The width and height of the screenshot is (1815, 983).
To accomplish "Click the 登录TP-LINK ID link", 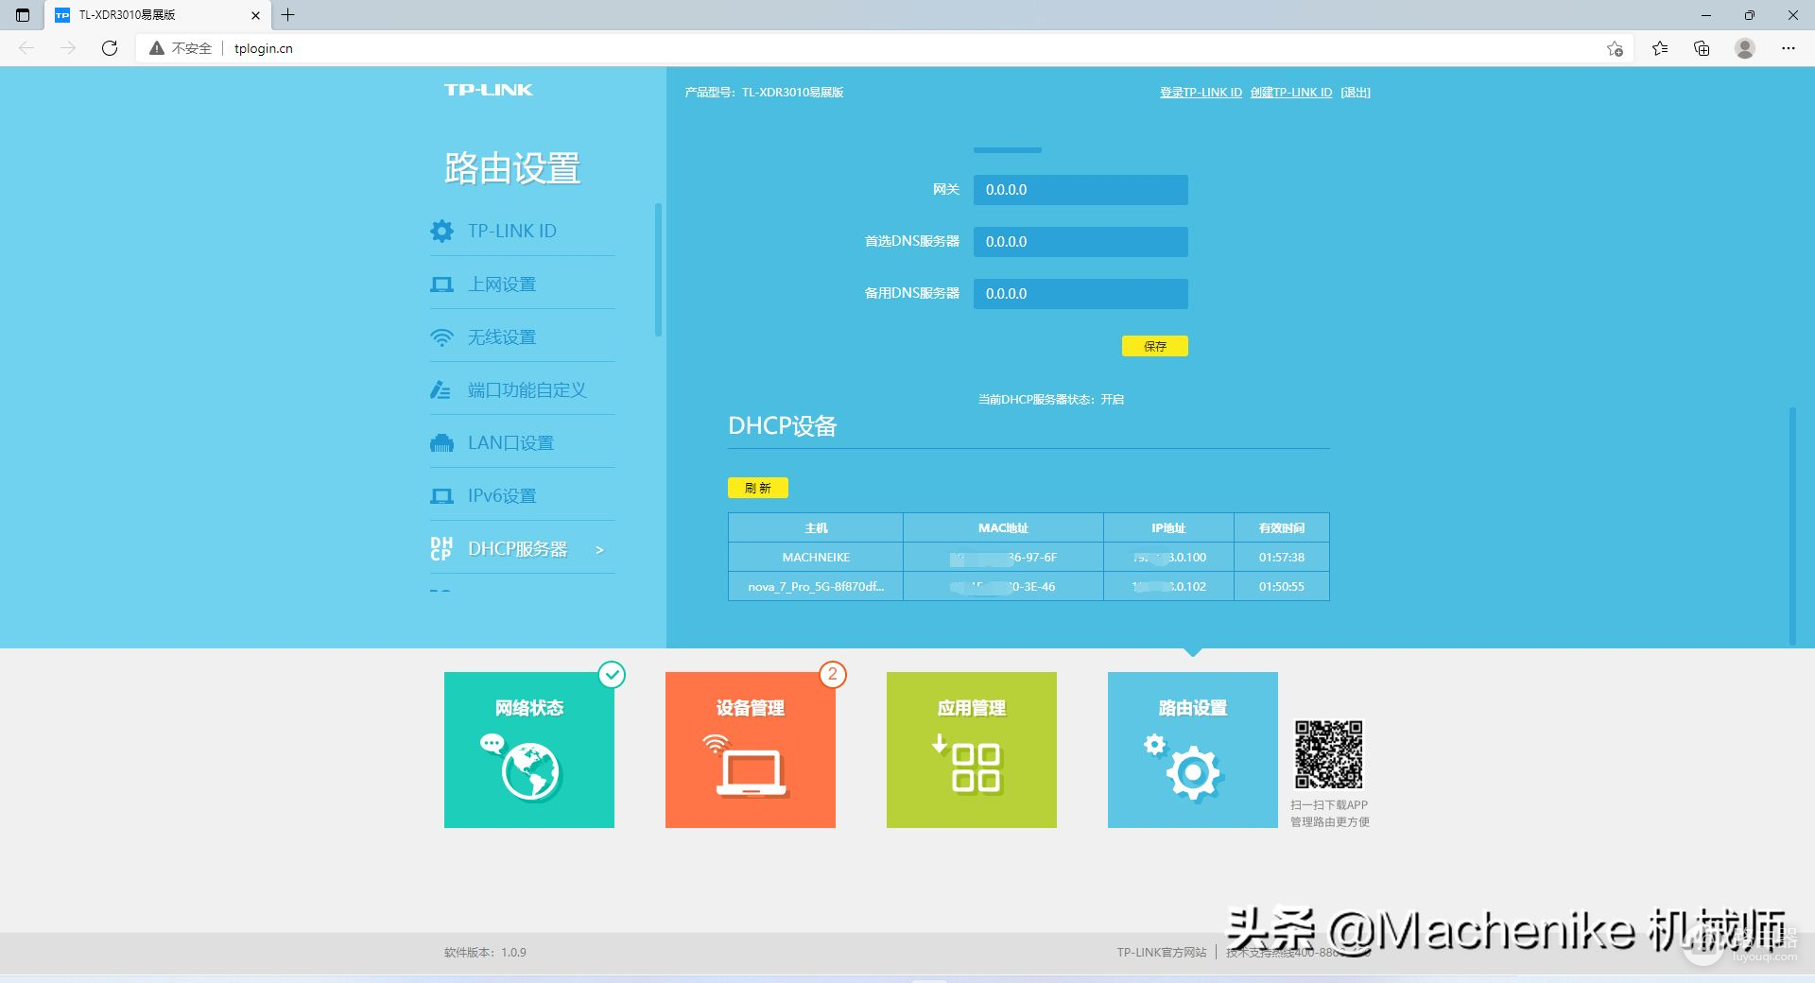I will (1201, 92).
